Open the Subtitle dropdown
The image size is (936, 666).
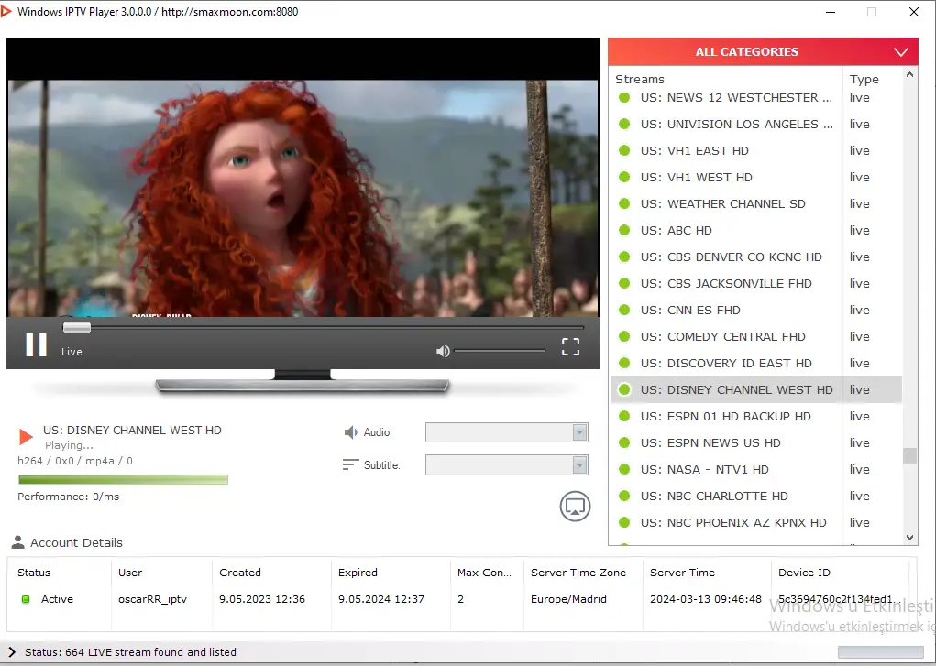coord(506,464)
